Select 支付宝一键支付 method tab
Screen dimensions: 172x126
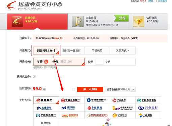pos(71,51)
